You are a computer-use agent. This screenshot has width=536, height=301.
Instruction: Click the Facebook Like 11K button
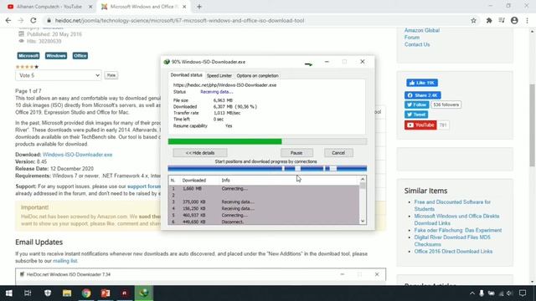coord(422,83)
